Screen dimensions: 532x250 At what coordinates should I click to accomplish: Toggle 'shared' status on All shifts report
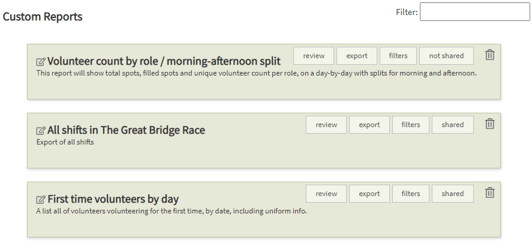tap(452, 125)
